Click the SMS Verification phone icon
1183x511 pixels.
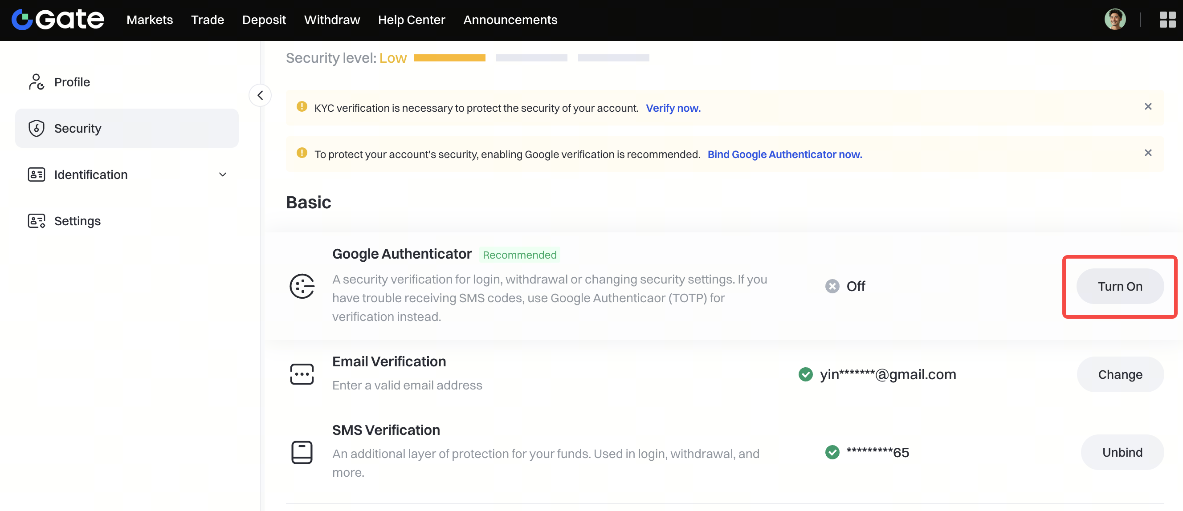click(x=302, y=452)
